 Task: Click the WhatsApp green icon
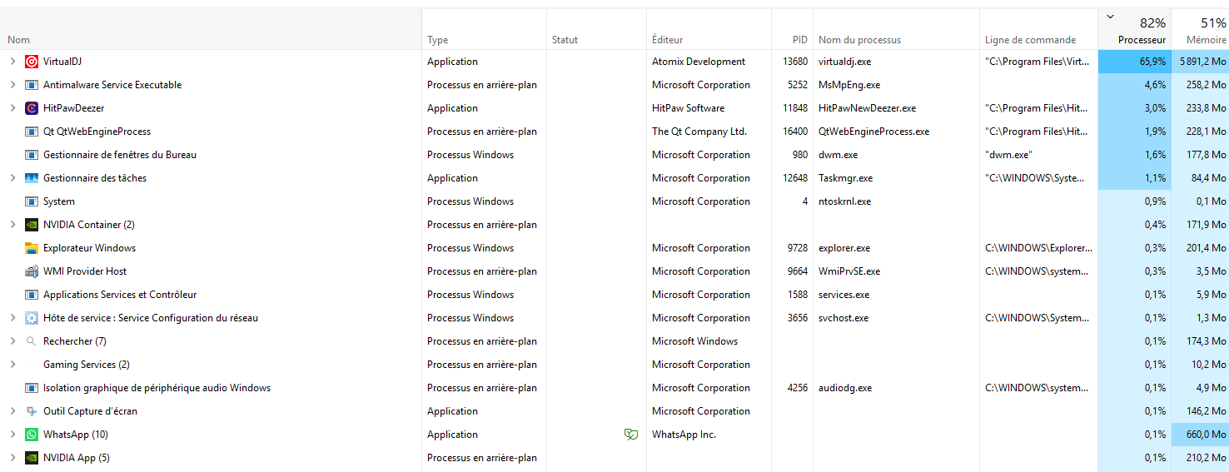click(x=32, y=435)
